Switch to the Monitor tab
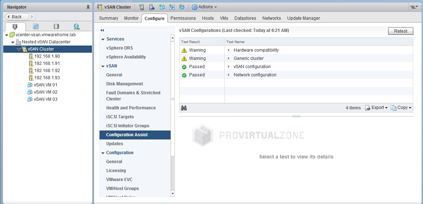 [x=131, y=18]
